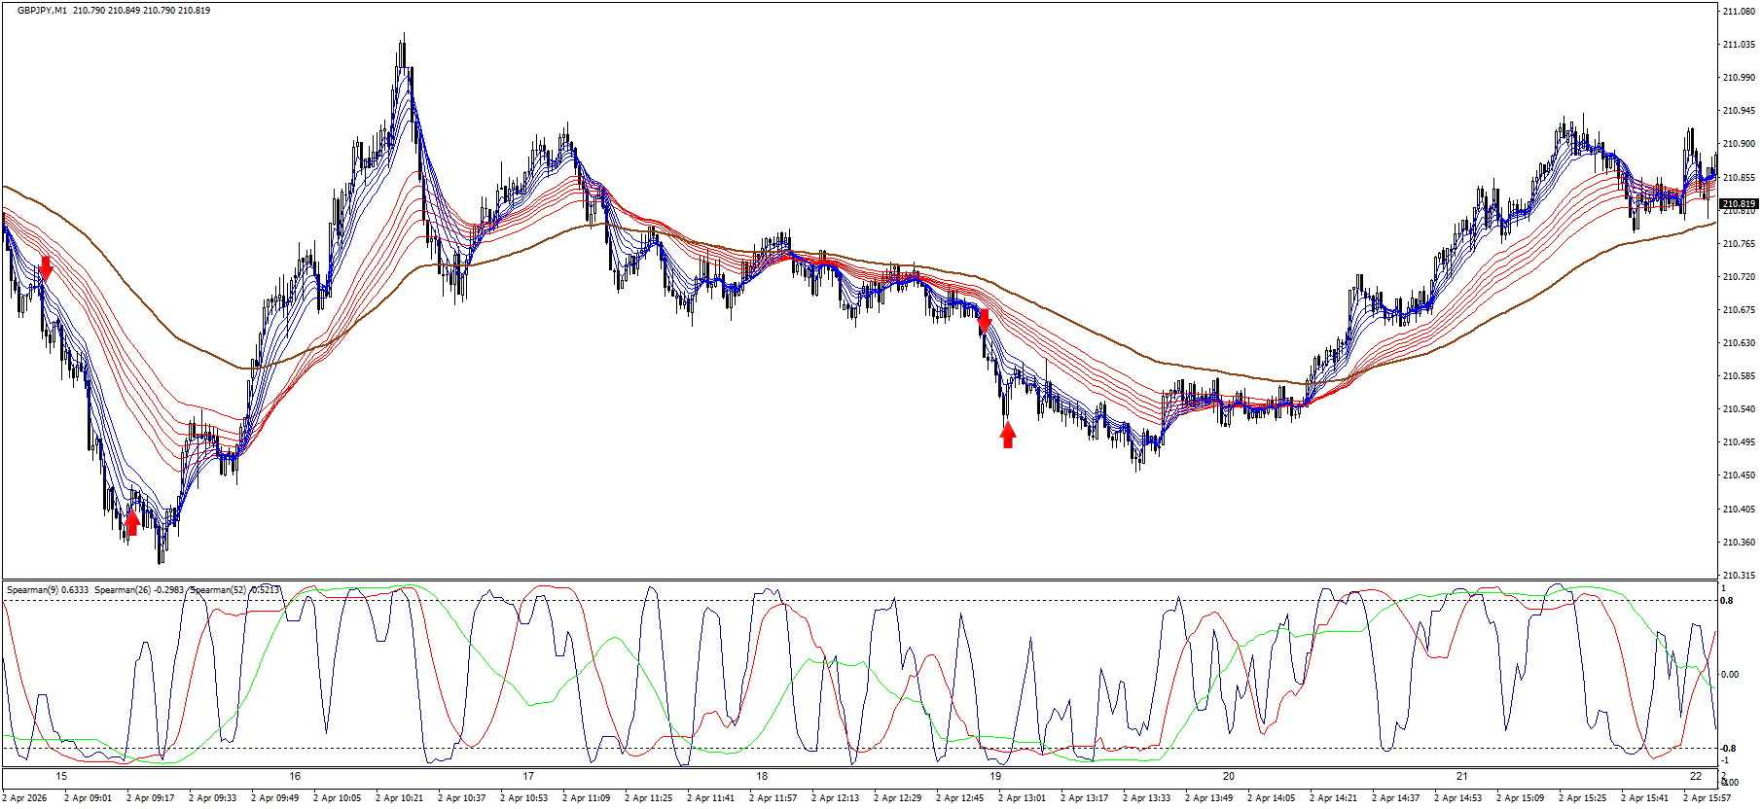
Task: Click the 211.080 price on the scale
Action: 1739,12
